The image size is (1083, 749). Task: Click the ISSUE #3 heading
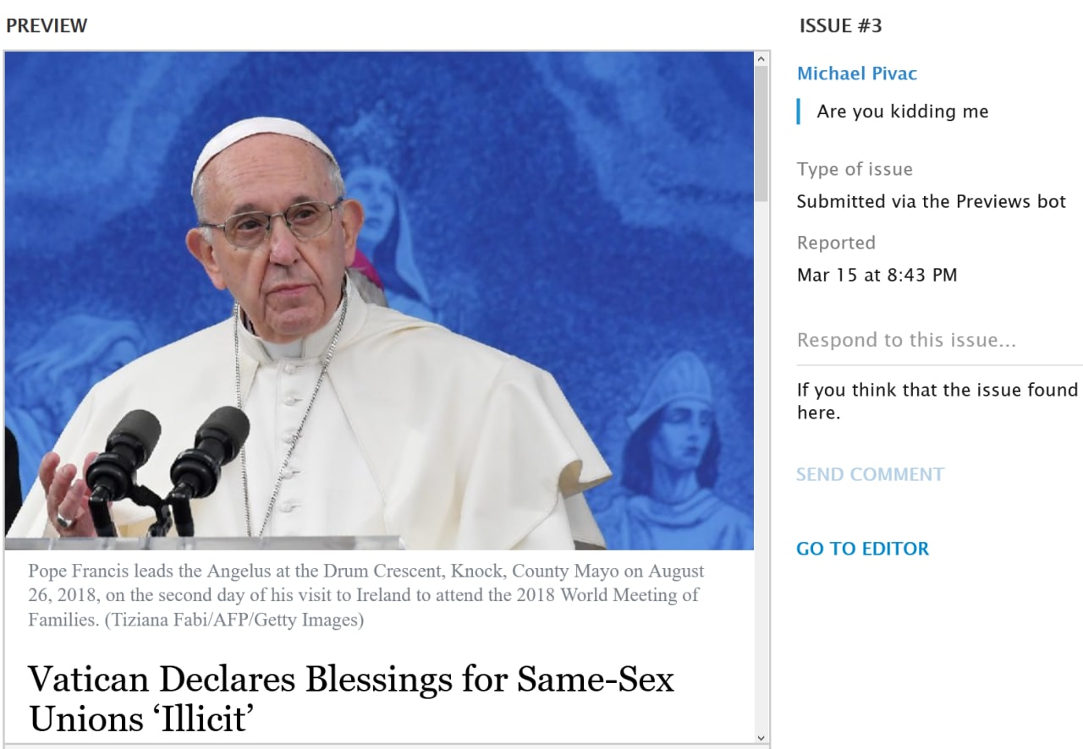[x=840, y=26]
